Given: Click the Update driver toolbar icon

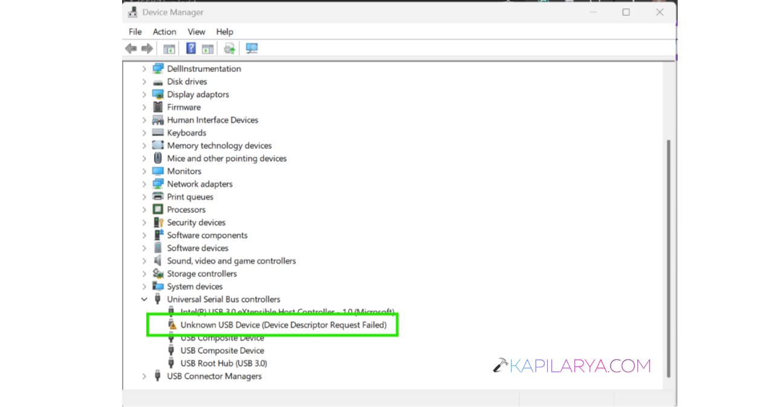Looking at the screenshot, I should [229, 48].
